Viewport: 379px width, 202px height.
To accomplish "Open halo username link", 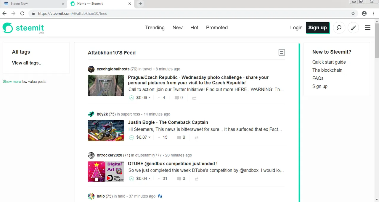I will click(x=101, y=196).
